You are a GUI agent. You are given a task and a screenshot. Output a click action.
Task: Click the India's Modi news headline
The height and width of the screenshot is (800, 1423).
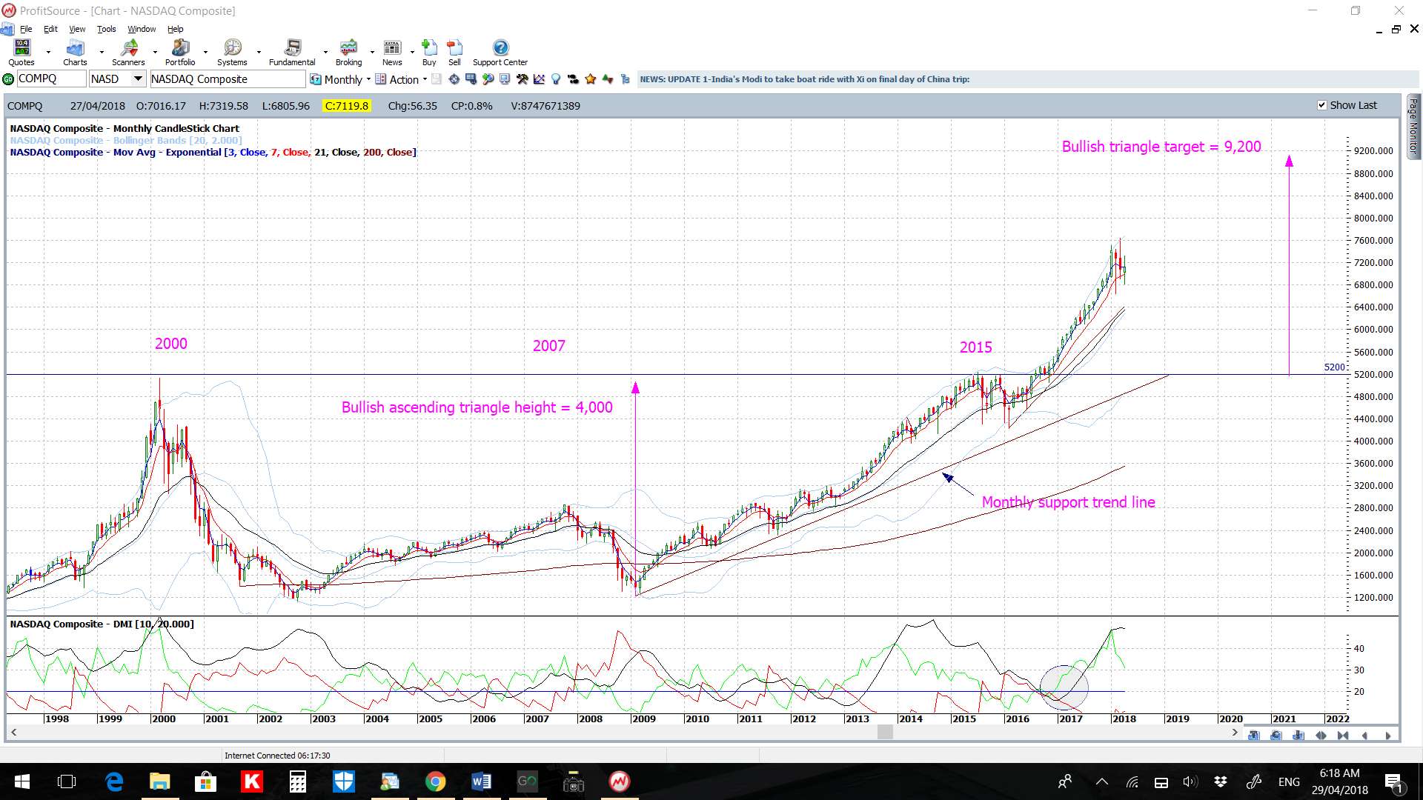click(x=804, y=79)
